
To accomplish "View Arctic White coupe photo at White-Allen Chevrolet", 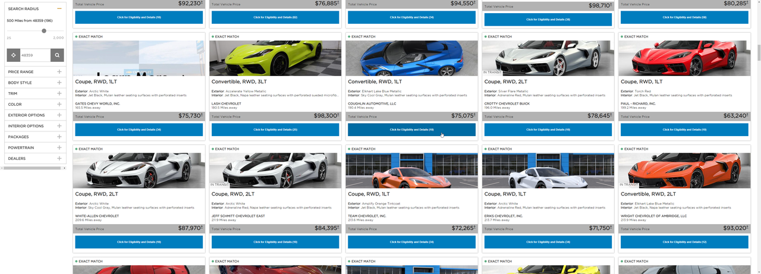I will click(x=139, y=171).
